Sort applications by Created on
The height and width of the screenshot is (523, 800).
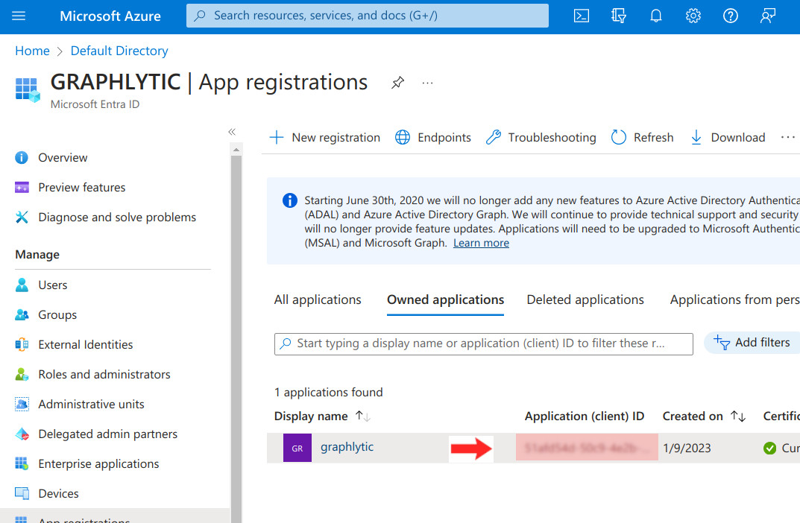click(x=738, y=416)
